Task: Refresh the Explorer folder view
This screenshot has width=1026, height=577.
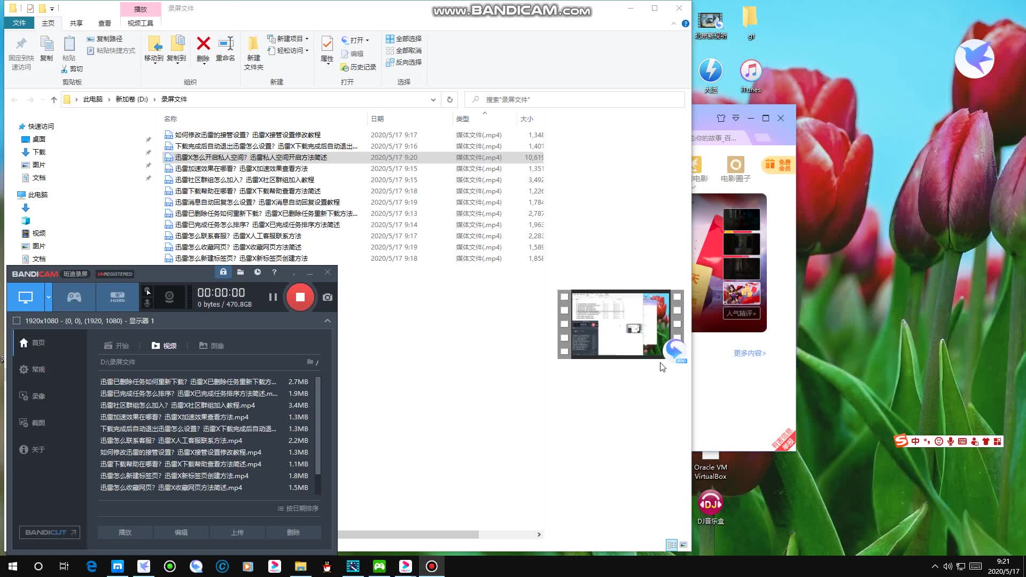Action: 450,100
